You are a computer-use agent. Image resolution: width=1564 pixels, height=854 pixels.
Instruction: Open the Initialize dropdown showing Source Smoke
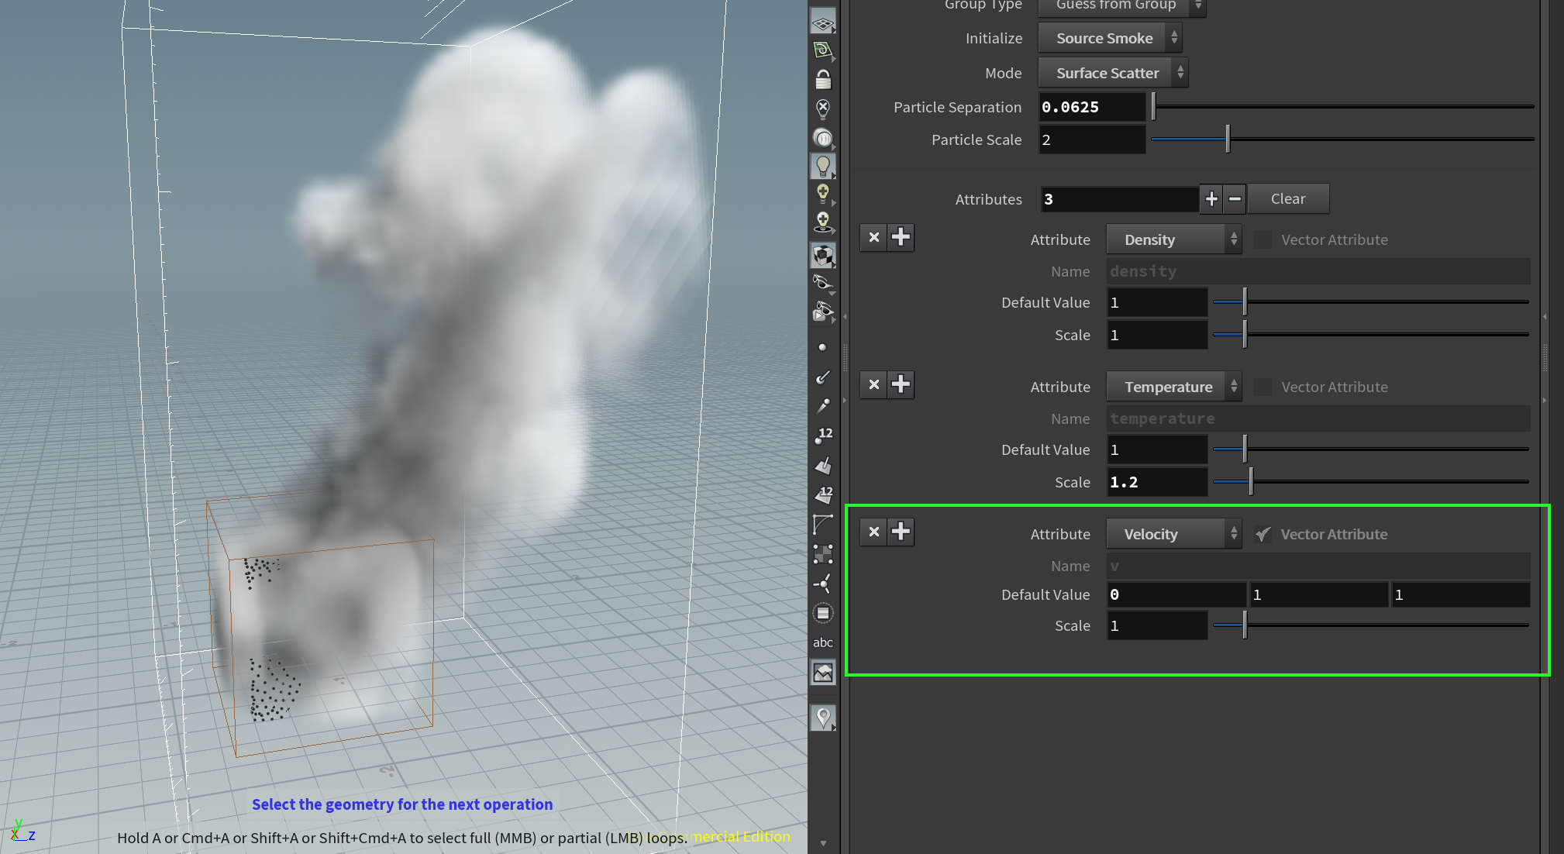click(1110, 37)
